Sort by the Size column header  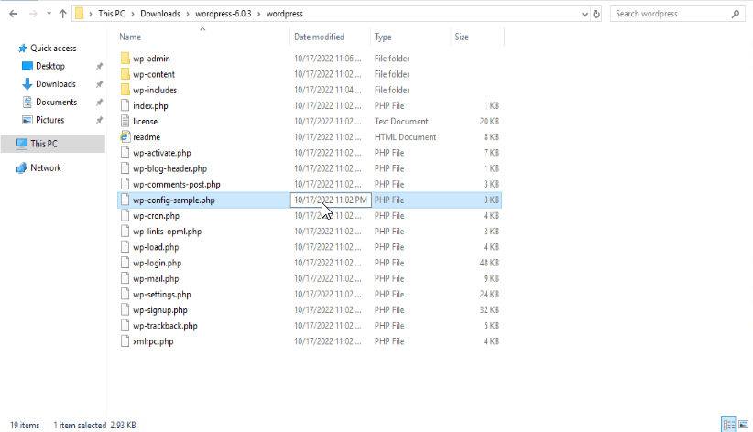tap(462, 37)
